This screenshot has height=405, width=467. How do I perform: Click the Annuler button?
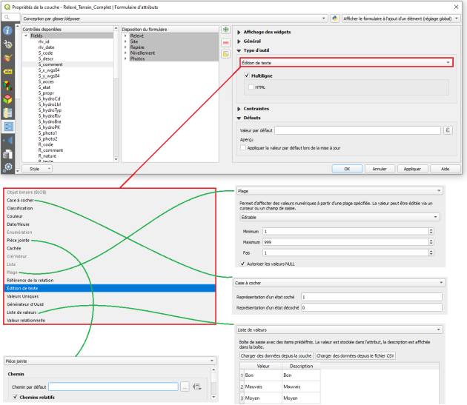tap(380, 169)
